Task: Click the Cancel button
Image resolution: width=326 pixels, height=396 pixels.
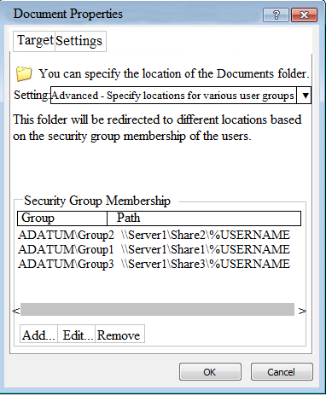Action: [282, 371]
